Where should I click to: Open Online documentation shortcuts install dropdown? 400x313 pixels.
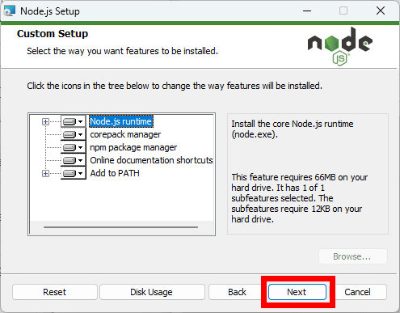point(74,160)
